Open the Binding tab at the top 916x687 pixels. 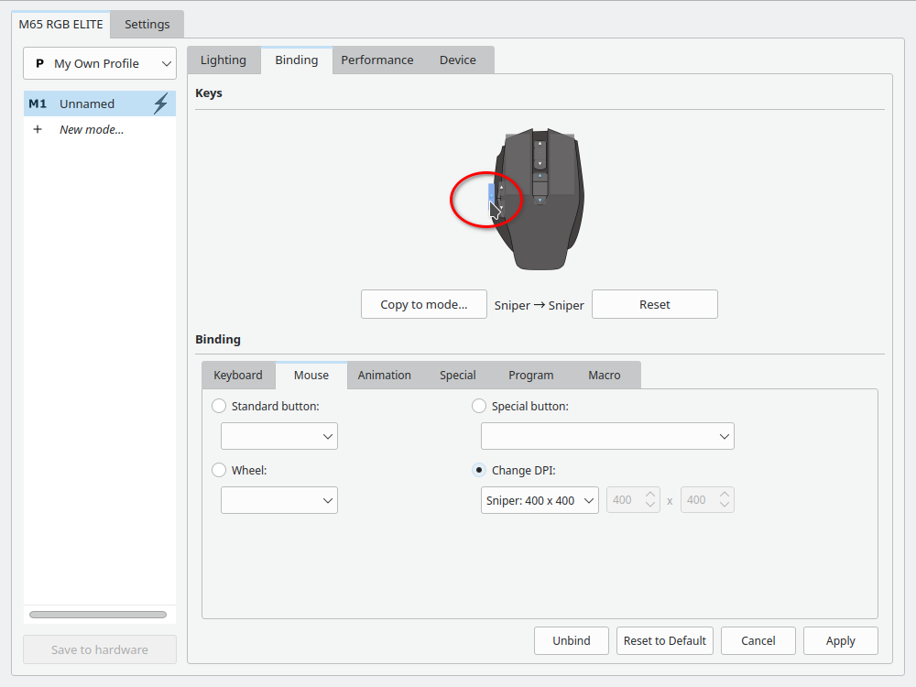pyautogui.click(x=297, y=60)
